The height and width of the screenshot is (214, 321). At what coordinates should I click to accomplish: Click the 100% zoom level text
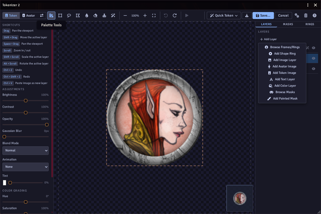135,16
